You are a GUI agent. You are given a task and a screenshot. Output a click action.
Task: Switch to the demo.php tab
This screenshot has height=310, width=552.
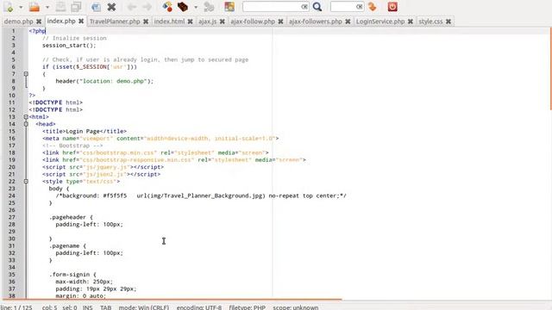coord(18,22)
